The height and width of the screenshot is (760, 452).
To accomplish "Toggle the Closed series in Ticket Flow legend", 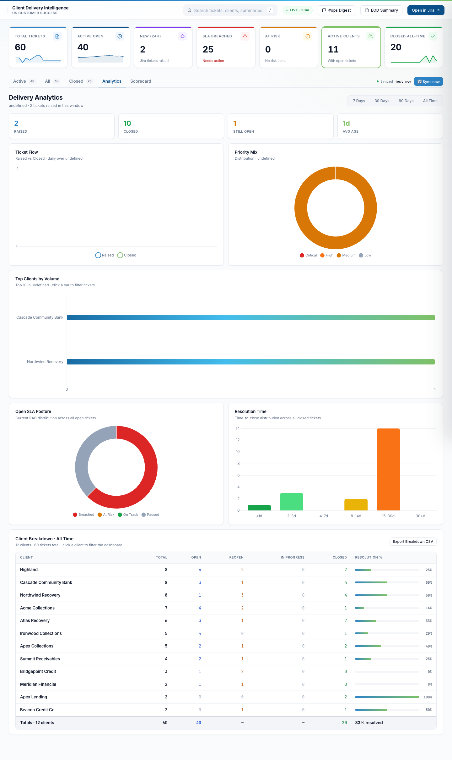I will pyautogui.click(x=127, y=255).
